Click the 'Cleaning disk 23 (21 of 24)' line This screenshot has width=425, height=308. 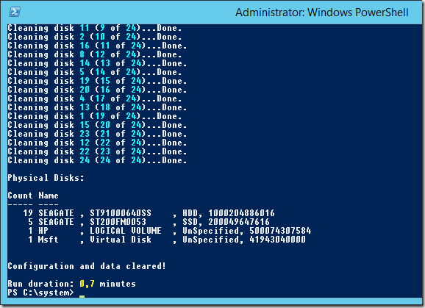point(97,134)
